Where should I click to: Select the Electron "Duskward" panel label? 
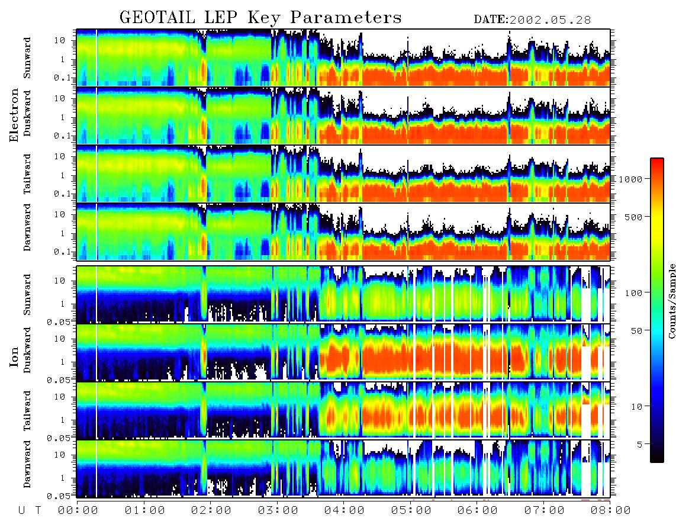(27, 113)
